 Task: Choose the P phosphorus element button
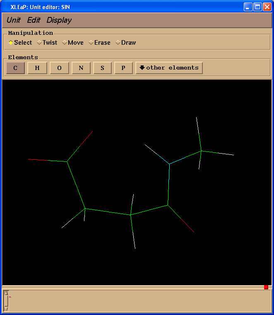[x=123, y=68]
